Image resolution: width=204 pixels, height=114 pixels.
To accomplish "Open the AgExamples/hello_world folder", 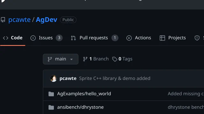I will [84, 94].
